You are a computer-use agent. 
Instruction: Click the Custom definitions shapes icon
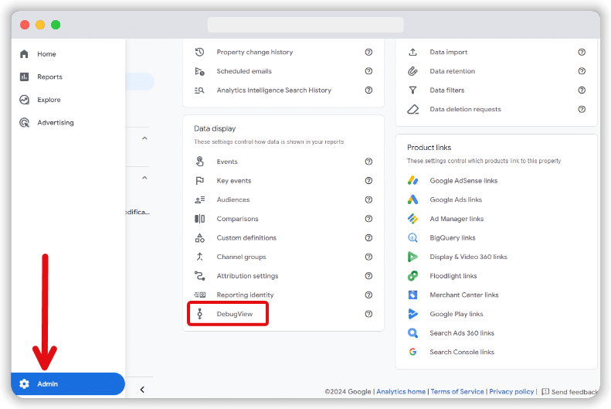coord(199,238)
